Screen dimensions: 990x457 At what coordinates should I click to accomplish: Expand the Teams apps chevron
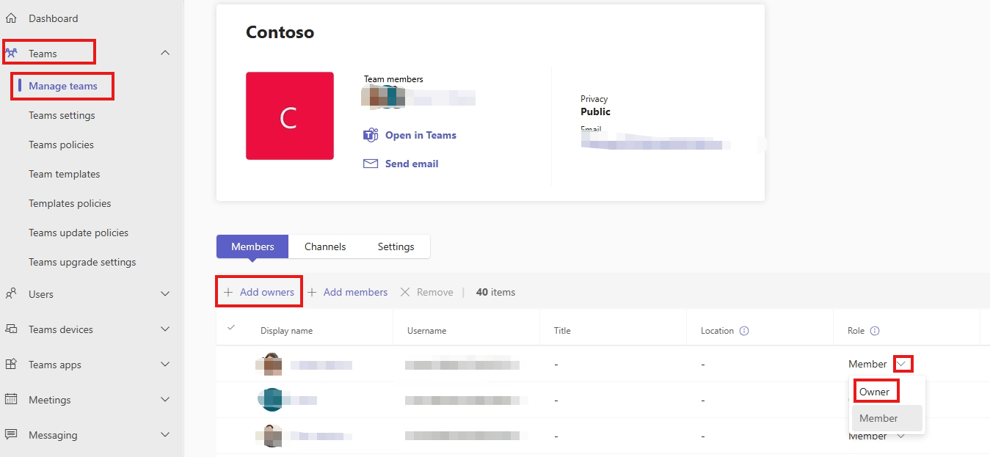click(165, 364)
